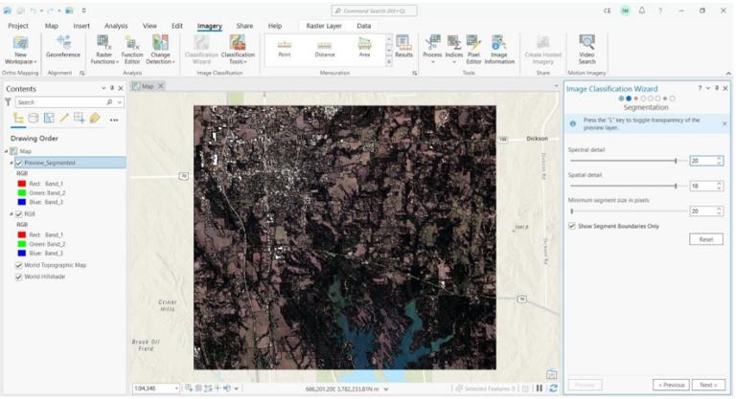Open the Insert ribbon tab

(81, 26)
